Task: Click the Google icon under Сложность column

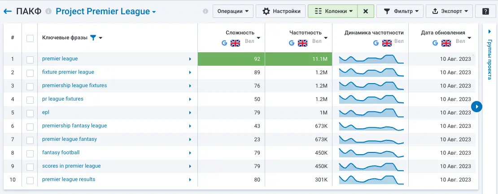Action: coord(225,43)
